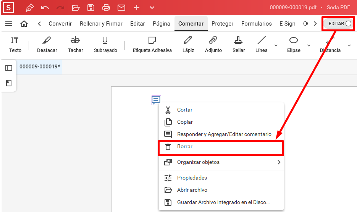This screenshot has height=212, width=357.
Task: Switch to the Formularios tab
Action: [x=257, y=24]
